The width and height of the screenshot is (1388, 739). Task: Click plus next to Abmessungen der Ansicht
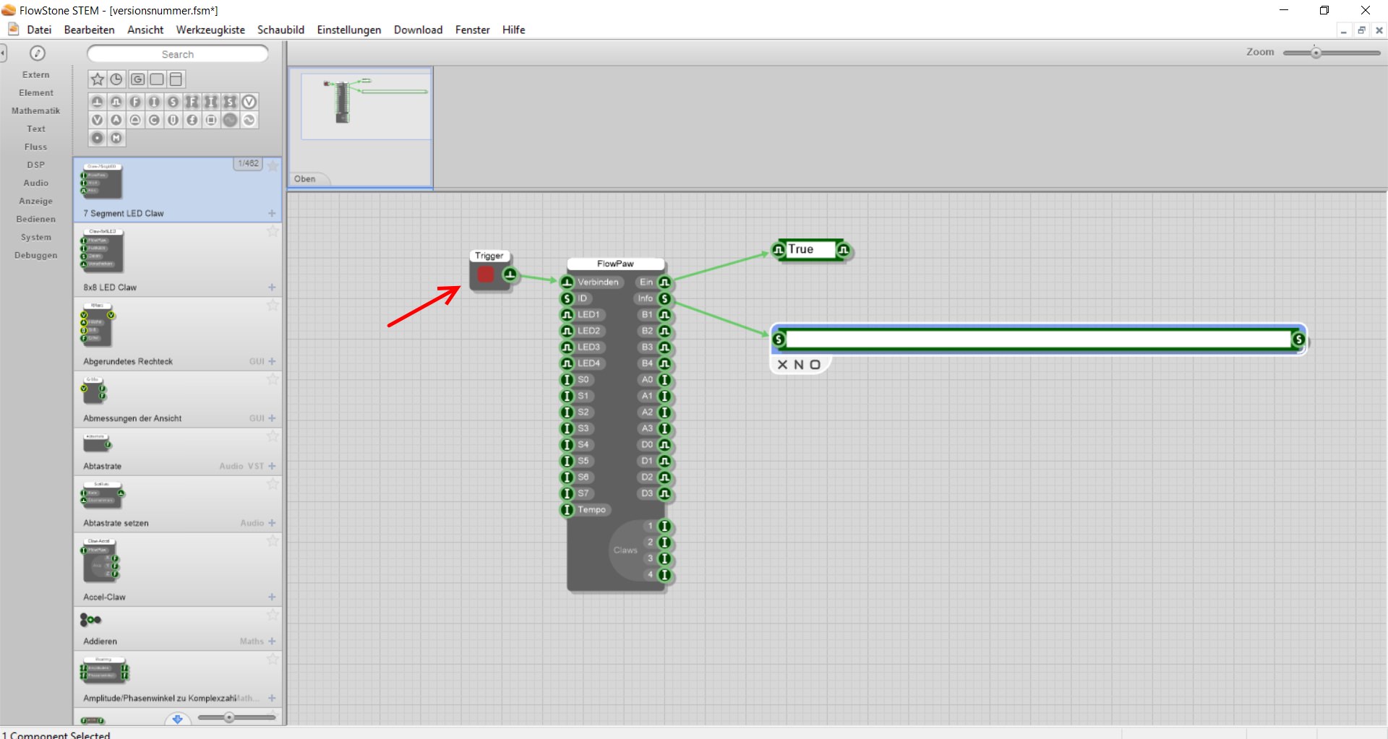272,418
